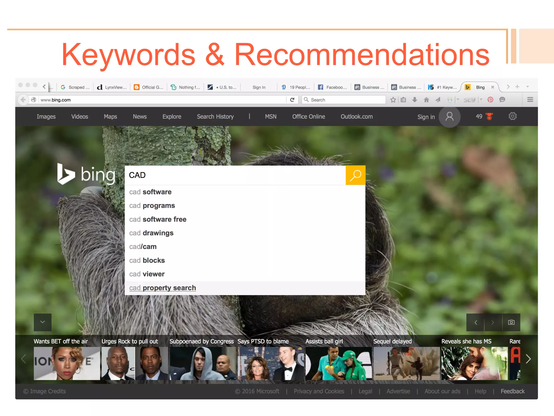Open the bookmarks list icon
554x416 pixels.
[x=403, y=100]
